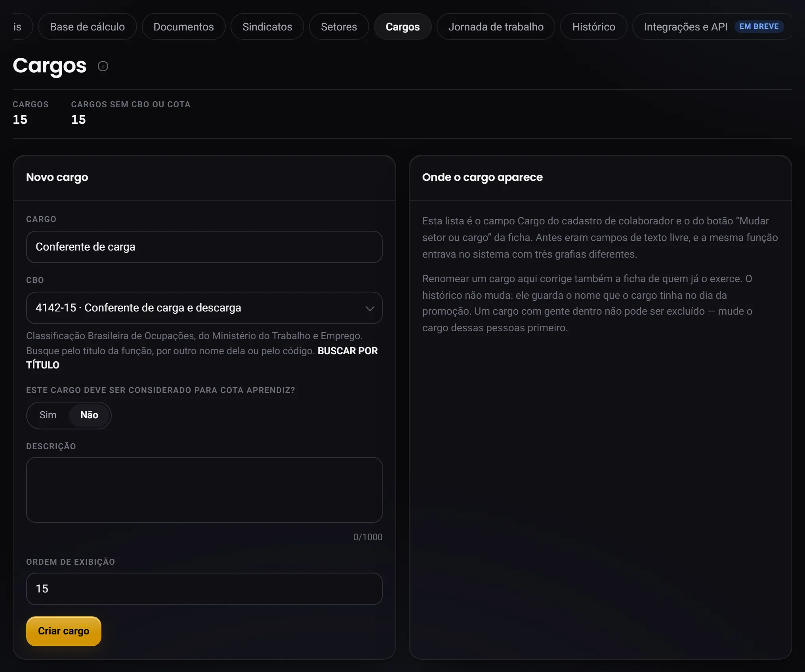Click into the Descrição text area
Viewport: 805px width, 672px height.
coord(204,490)
